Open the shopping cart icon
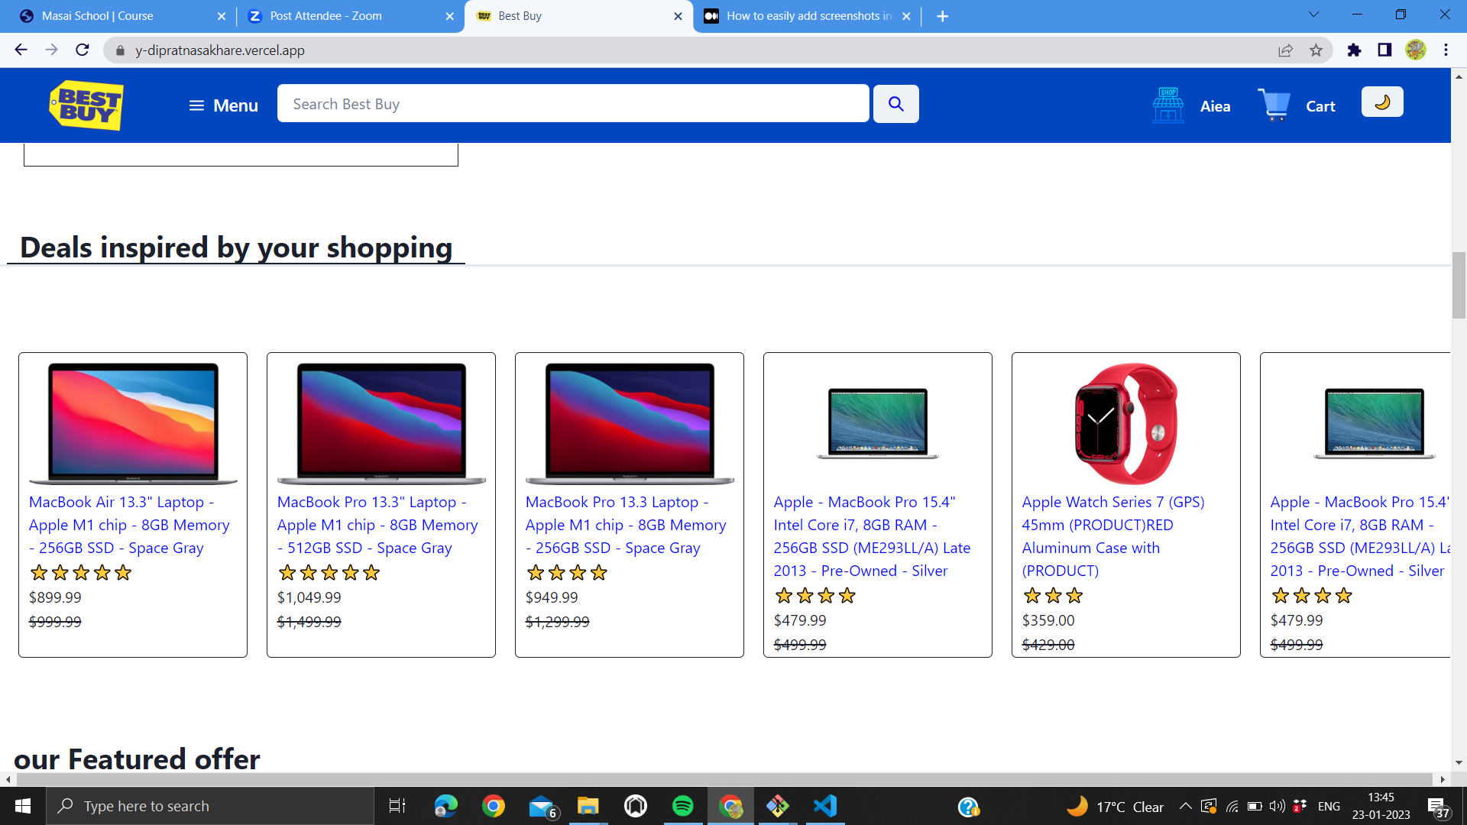This screenshot has width=1467, height=825. 1274,105
